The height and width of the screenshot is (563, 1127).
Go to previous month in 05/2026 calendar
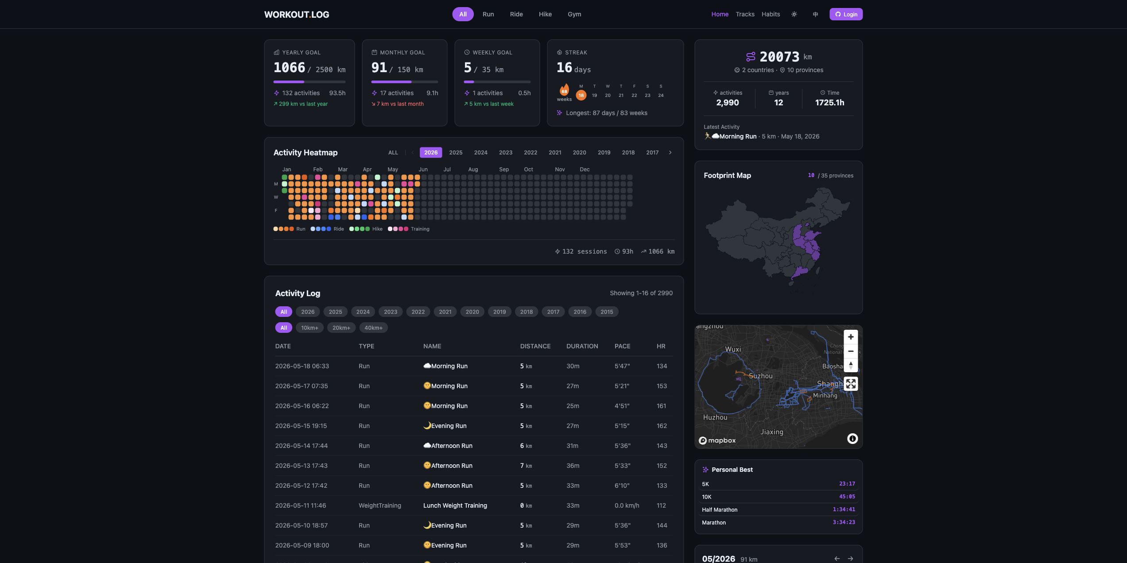pos(837,559)
